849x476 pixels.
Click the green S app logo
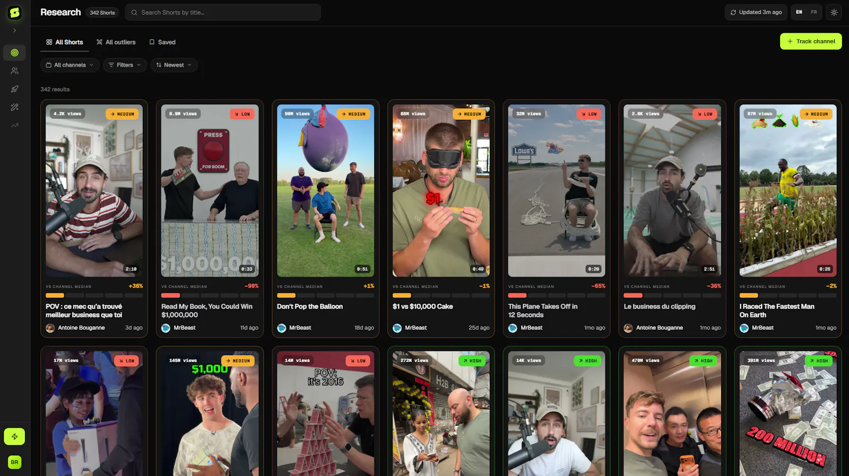pos(15,13)
